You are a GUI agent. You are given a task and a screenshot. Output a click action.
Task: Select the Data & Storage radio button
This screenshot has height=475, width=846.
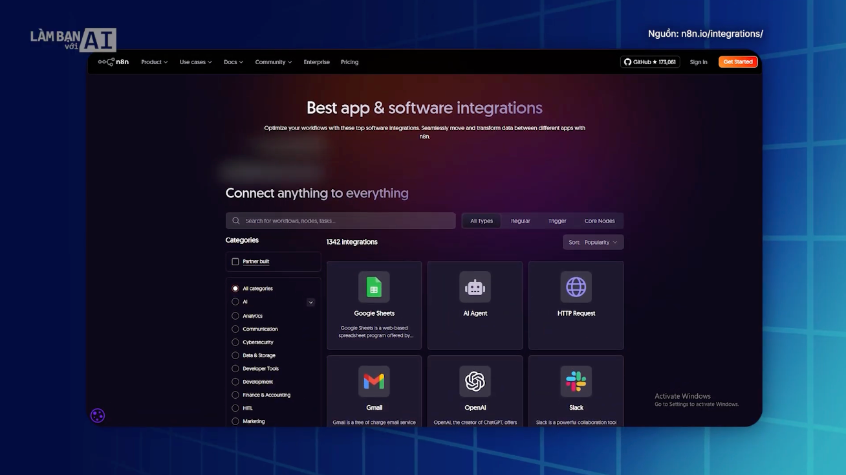pyautogui.click(x=235, y=355)
